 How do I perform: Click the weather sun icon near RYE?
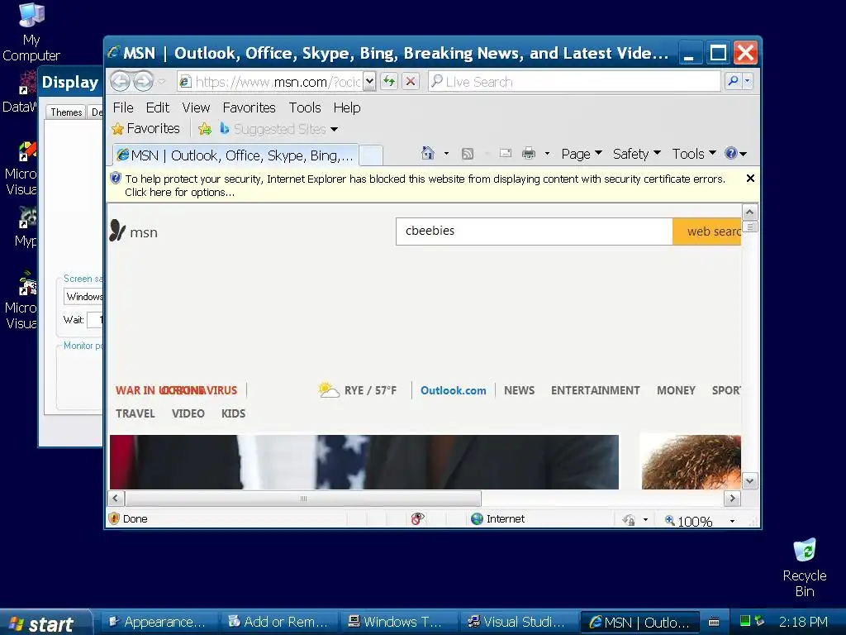[x=327, y=389]
